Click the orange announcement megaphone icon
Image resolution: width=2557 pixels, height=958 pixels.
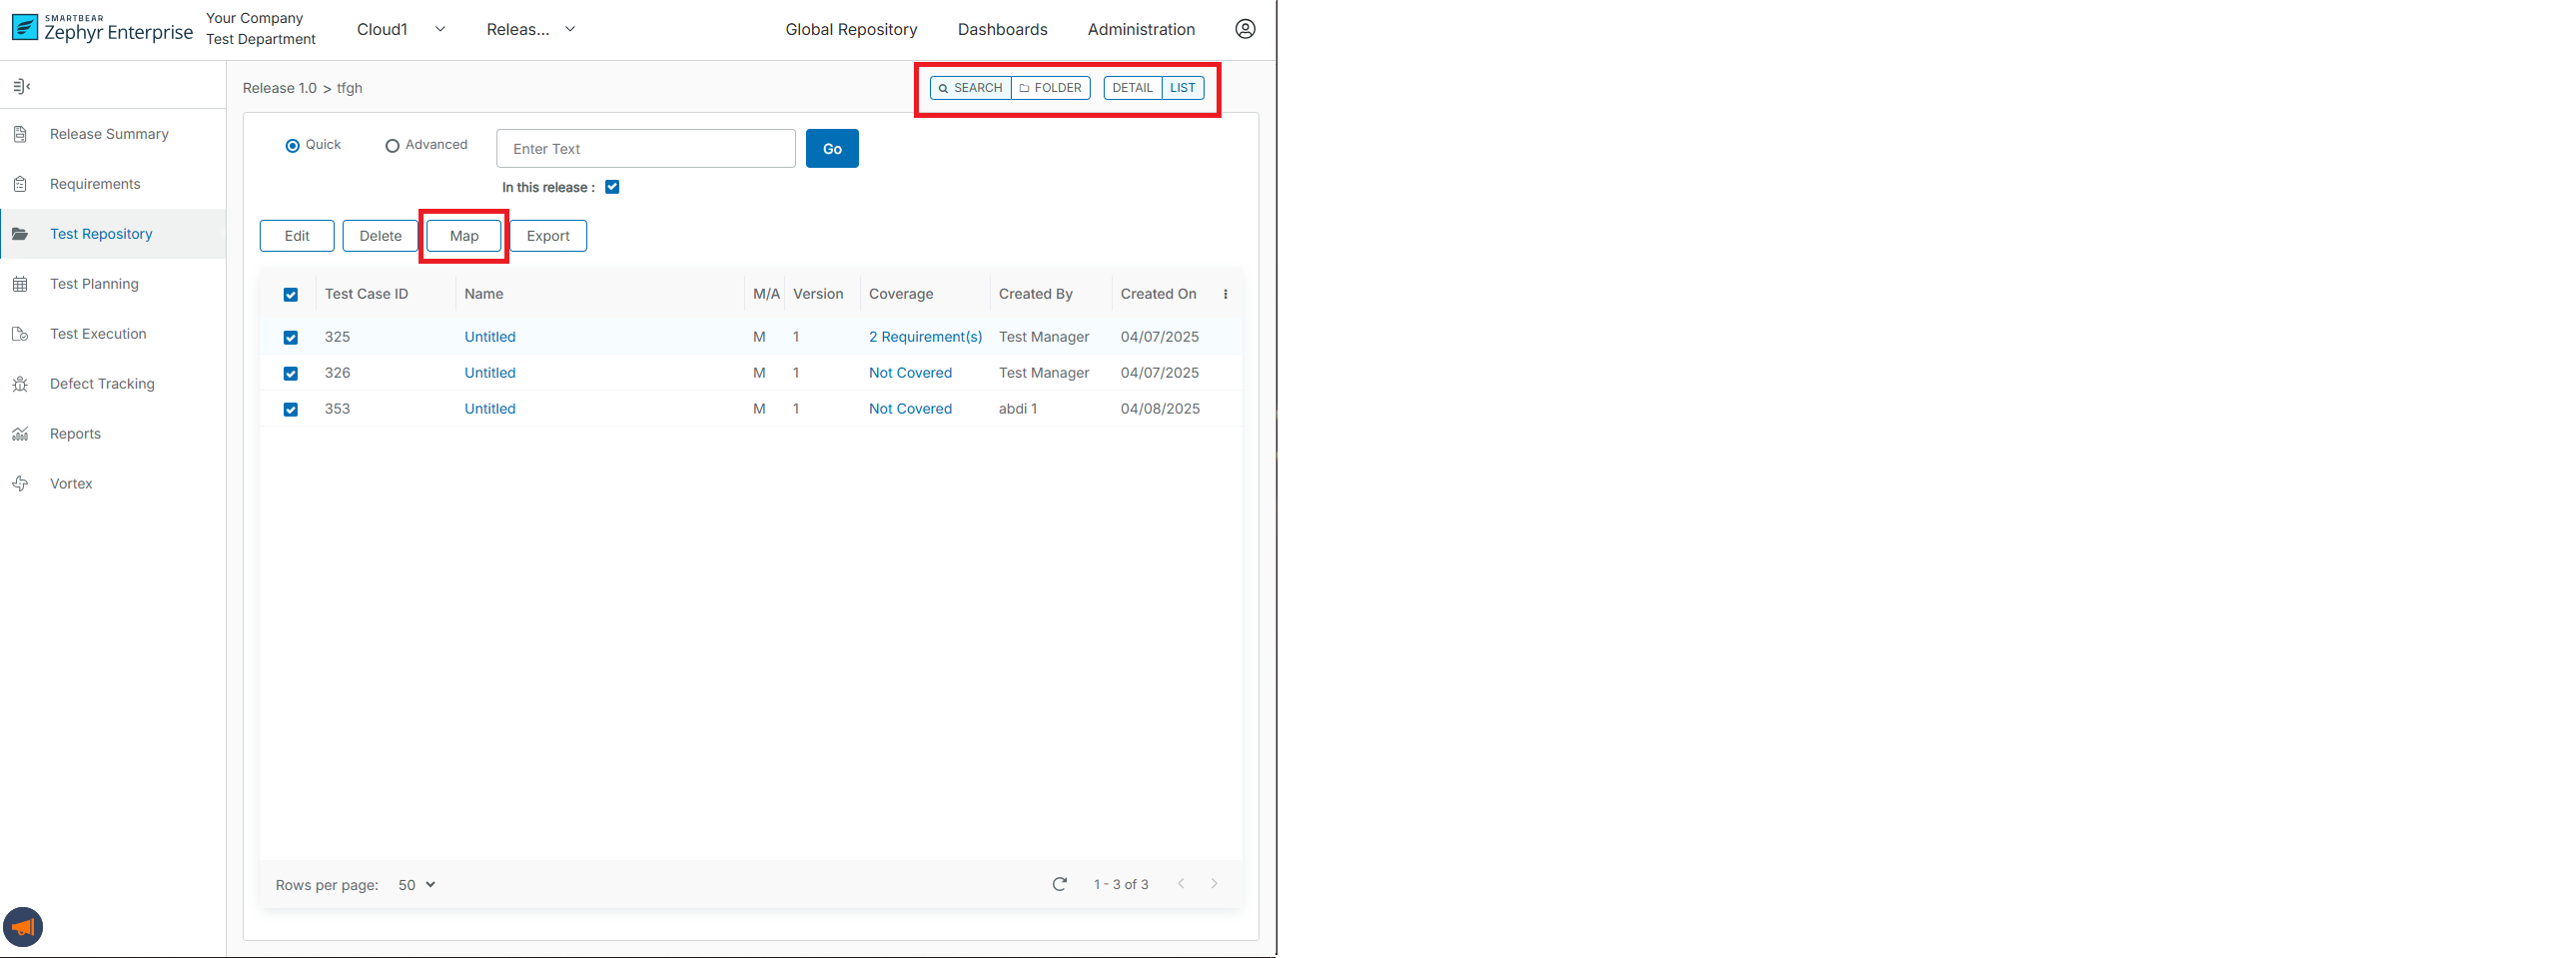pos(23,927)
